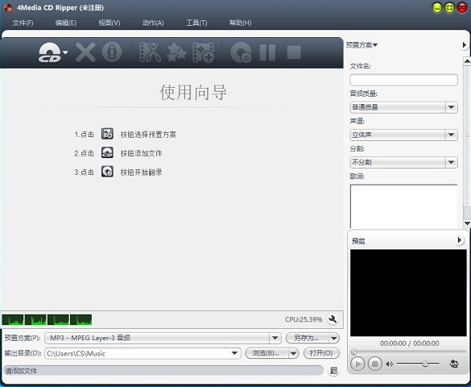Click the black preview video area
The image size is (471, 387).
408,293
